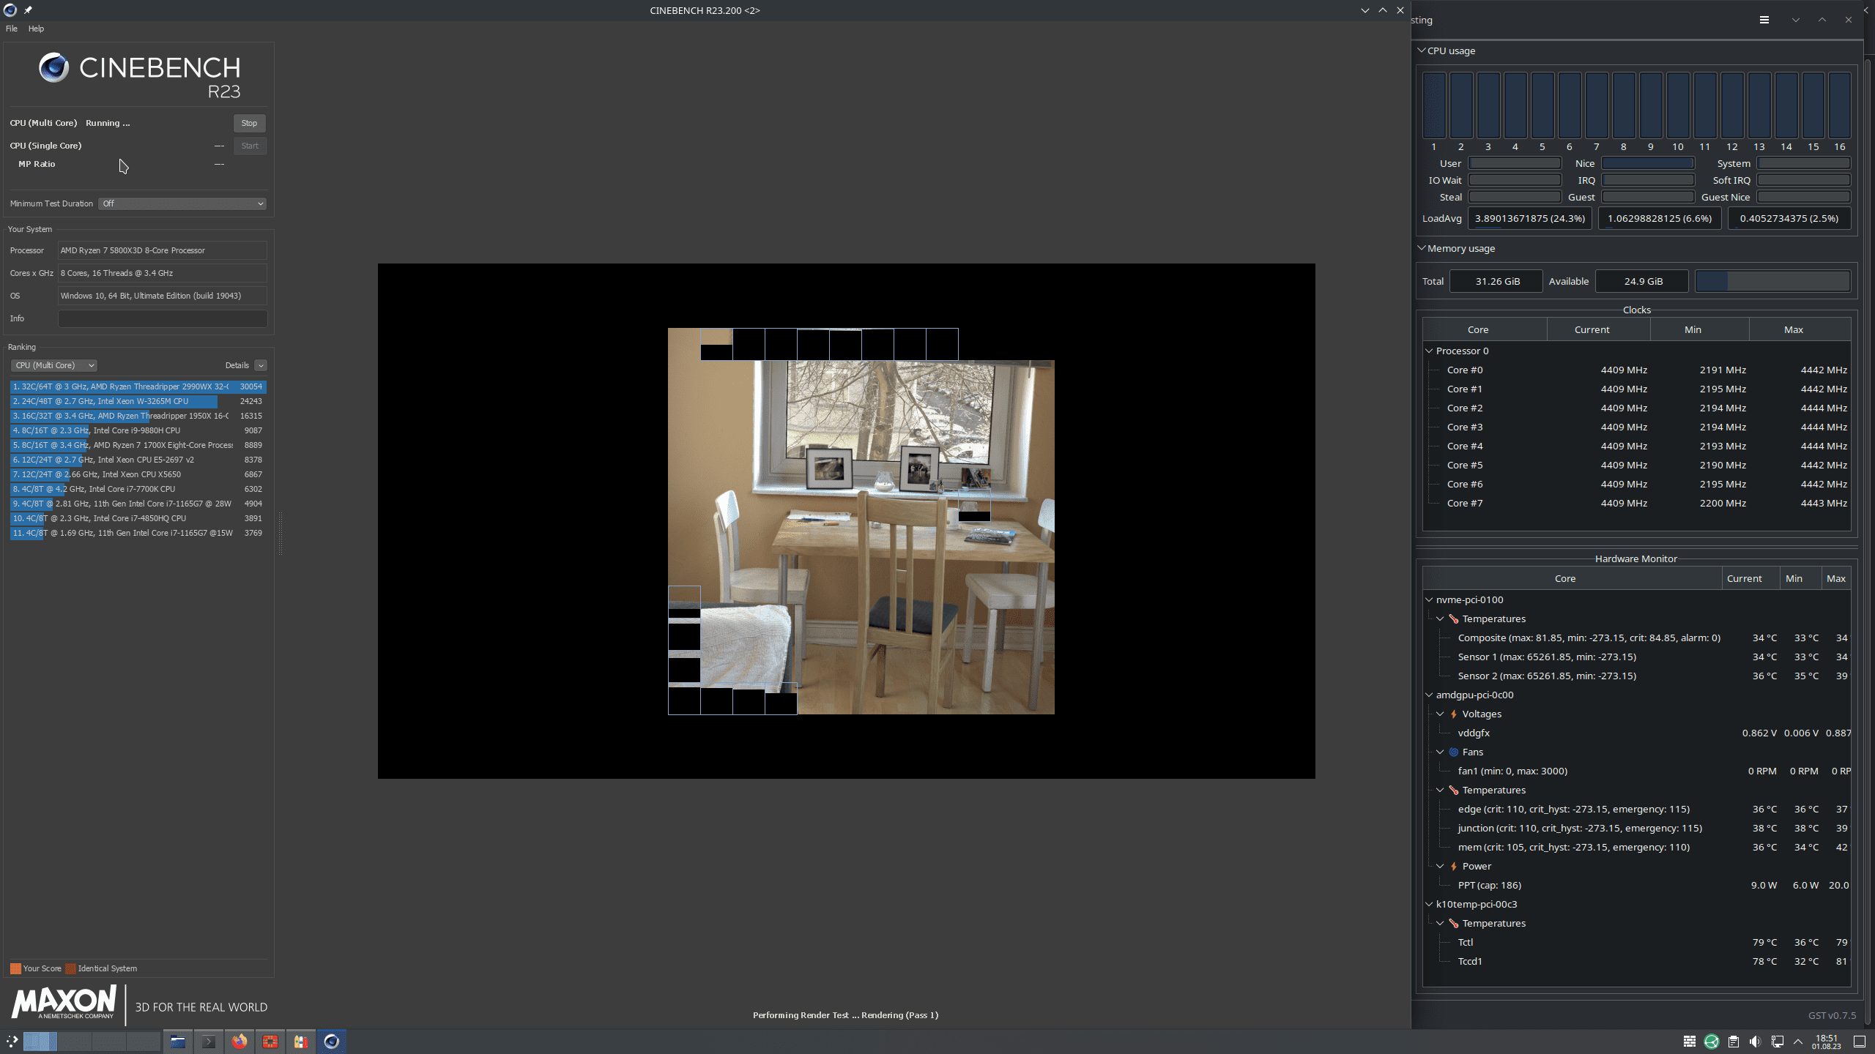Screen dimensions: 1875x1054
Task: Sort Clocks table by Min column
Action: (x=1699, y=329)
